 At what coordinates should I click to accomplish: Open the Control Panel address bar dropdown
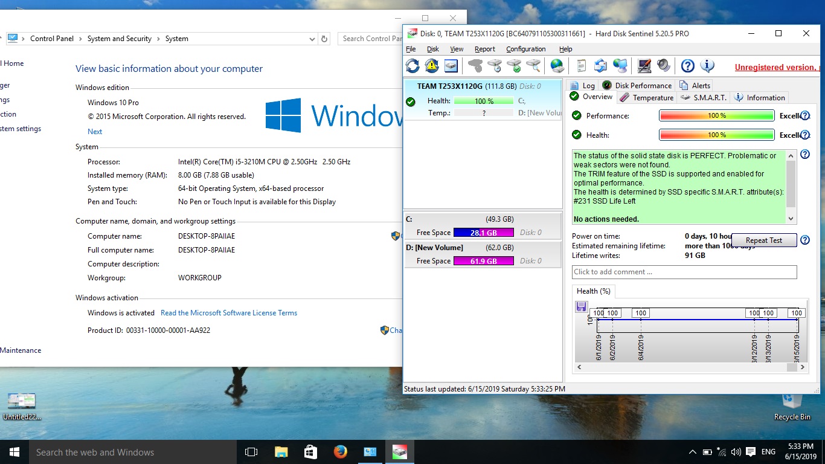click(x=312, y=39)
